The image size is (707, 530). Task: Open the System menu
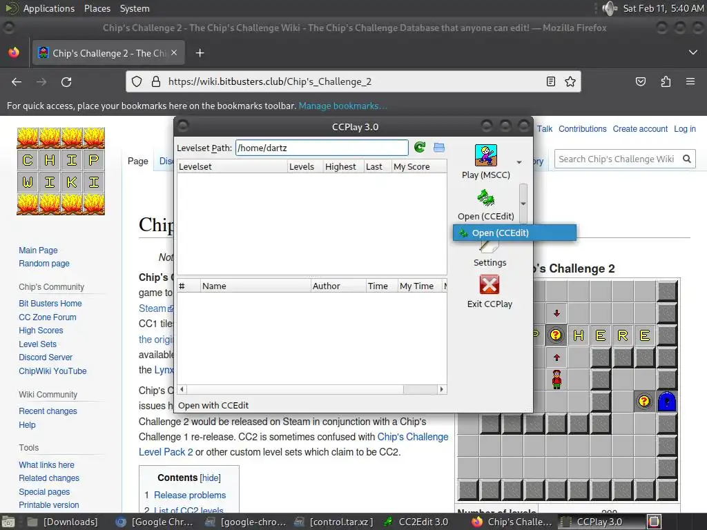pos(135,8)
